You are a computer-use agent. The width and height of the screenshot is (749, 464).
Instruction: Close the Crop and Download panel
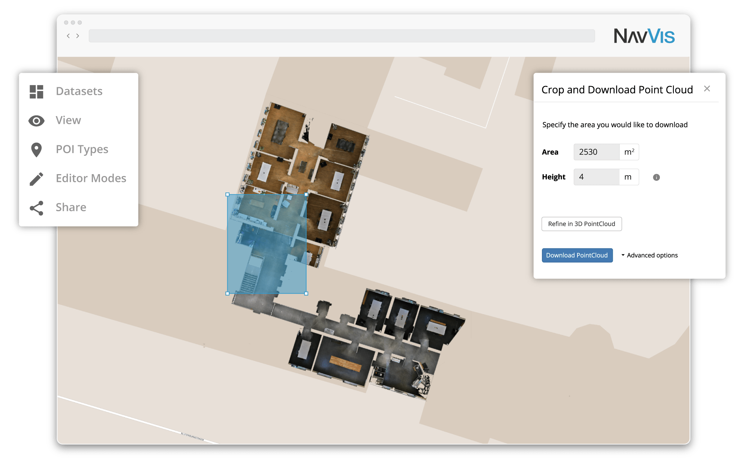coord(707,89)
